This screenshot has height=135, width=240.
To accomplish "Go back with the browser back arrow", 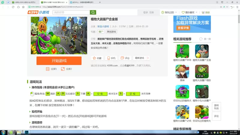I will pyautogui.click(x=3, y=7).
